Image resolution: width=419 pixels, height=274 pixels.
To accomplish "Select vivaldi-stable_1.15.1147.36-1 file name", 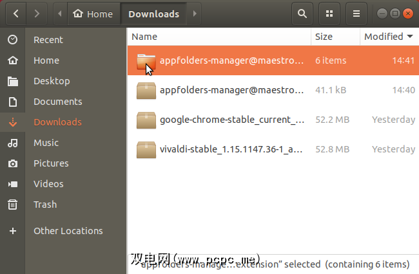I will point(231,149).
